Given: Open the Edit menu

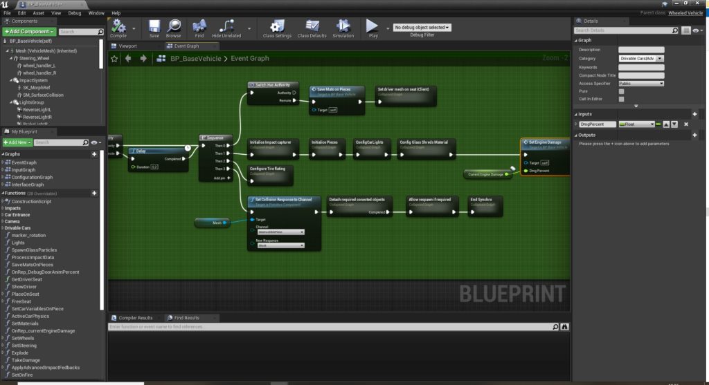Looking at the screenshot, I should pos(21,13).
